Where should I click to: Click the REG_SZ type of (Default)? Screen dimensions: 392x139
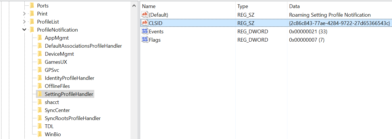pyautogui.click(x=246, y=15)
